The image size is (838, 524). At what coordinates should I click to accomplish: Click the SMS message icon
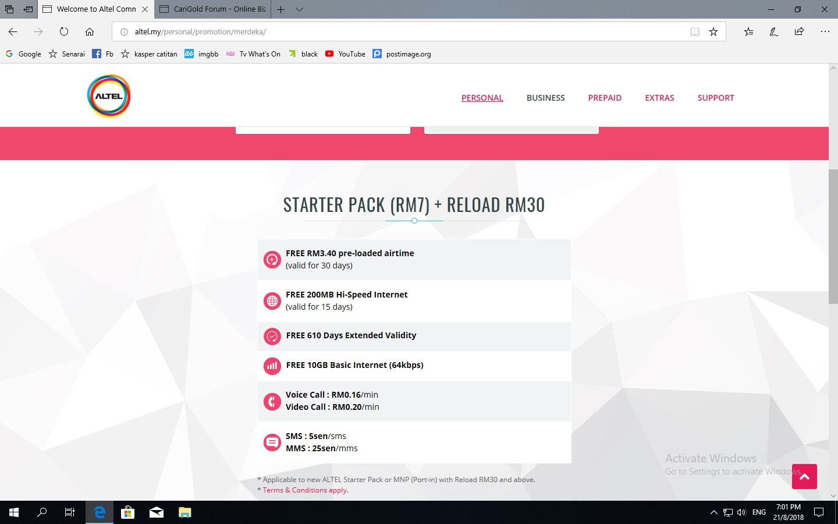click(x=272, y=442)
